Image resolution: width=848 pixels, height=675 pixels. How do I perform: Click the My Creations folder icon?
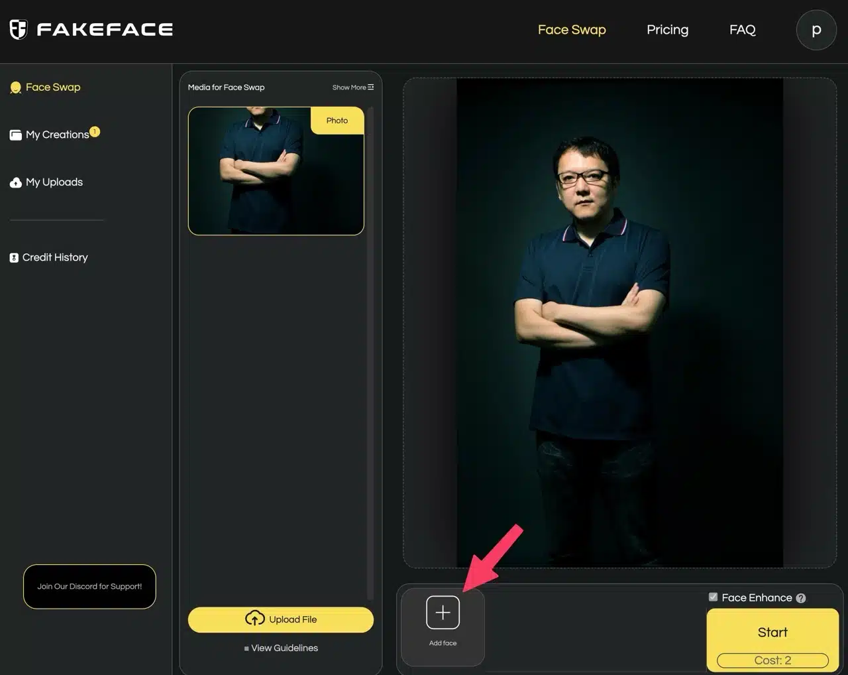click(16, 135)
